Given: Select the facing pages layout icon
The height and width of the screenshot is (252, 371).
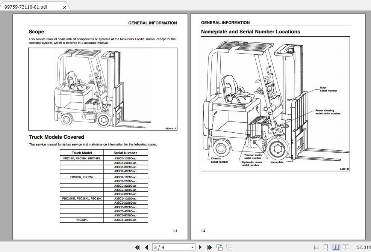Looking at the screenshot, I should 335,247.
